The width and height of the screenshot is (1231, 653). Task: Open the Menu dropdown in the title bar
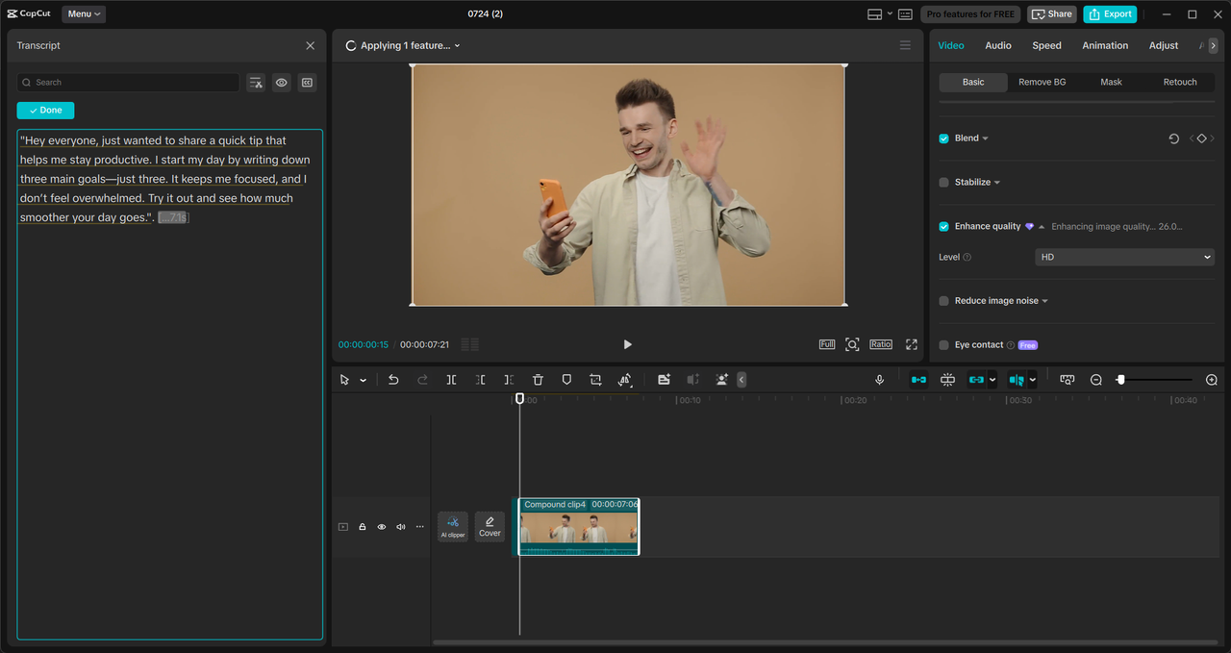83,13
